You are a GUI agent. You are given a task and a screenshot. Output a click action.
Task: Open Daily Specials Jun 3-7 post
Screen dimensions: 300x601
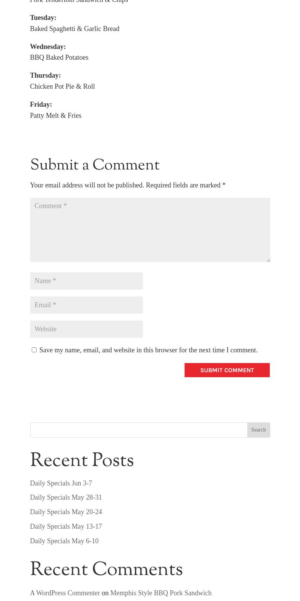click(61, 483)
